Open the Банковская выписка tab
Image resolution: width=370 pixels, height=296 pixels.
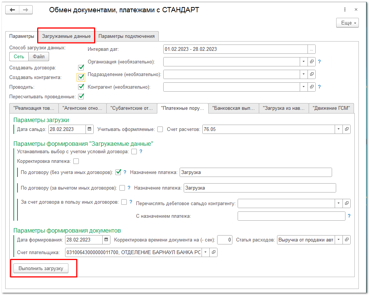[233, 108]
